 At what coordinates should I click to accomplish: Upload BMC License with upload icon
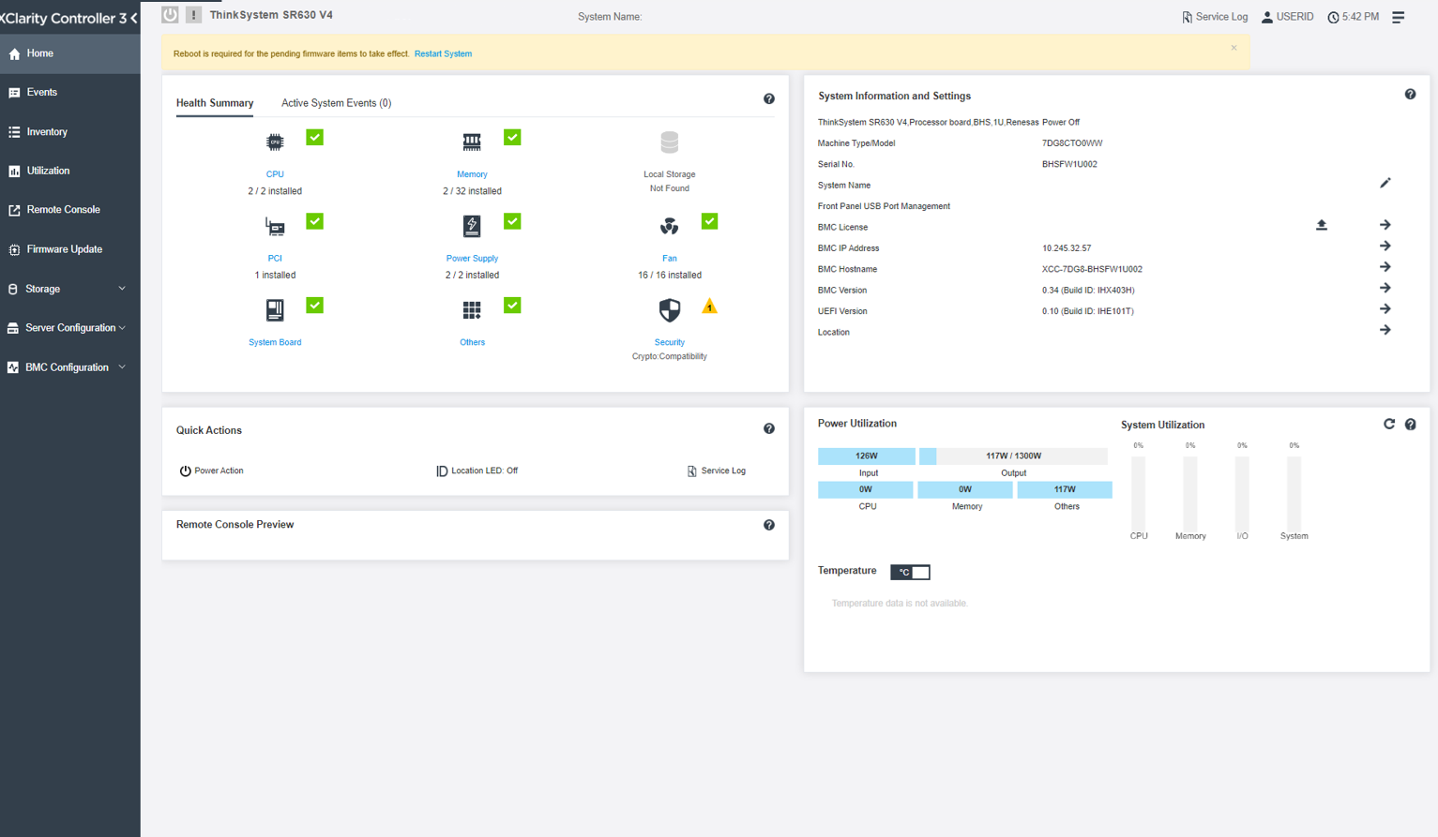(1322, 225)
